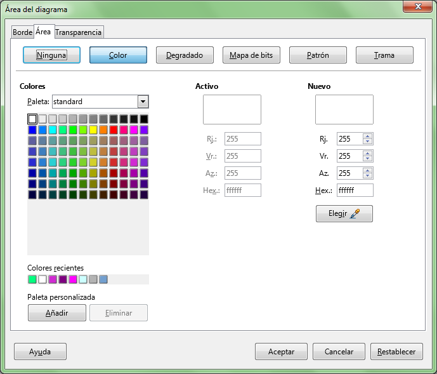Choose the green swatch in Colores recientes
Screen dimensions: 437x374
pyautogui.click(x=32, y=279)
